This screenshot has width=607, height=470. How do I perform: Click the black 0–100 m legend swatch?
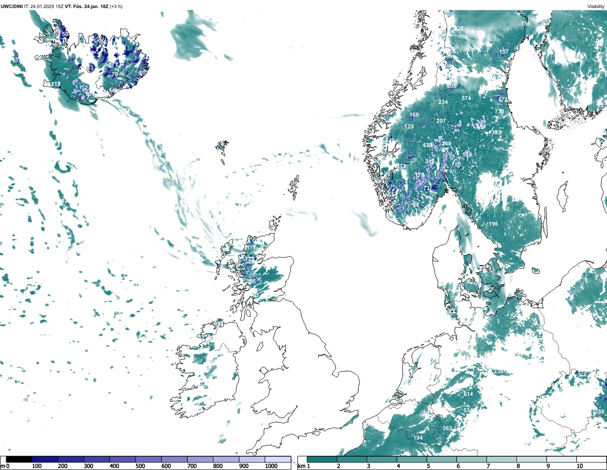(19, 459)
